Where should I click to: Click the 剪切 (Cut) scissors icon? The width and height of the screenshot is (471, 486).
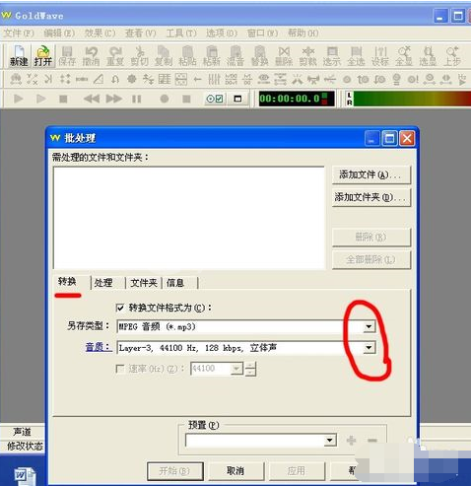pyautogui.click(x=139, y=56)
